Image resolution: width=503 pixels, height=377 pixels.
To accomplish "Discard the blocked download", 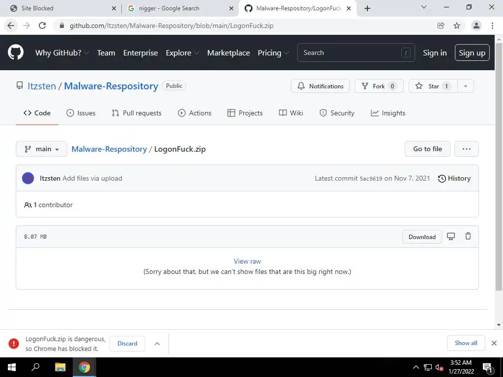I will [x=127, y=343].
